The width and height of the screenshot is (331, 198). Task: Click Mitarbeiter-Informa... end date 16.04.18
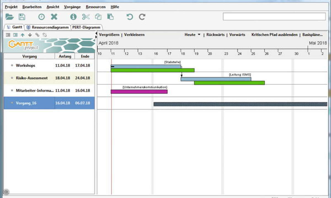(x=82, y=90)
